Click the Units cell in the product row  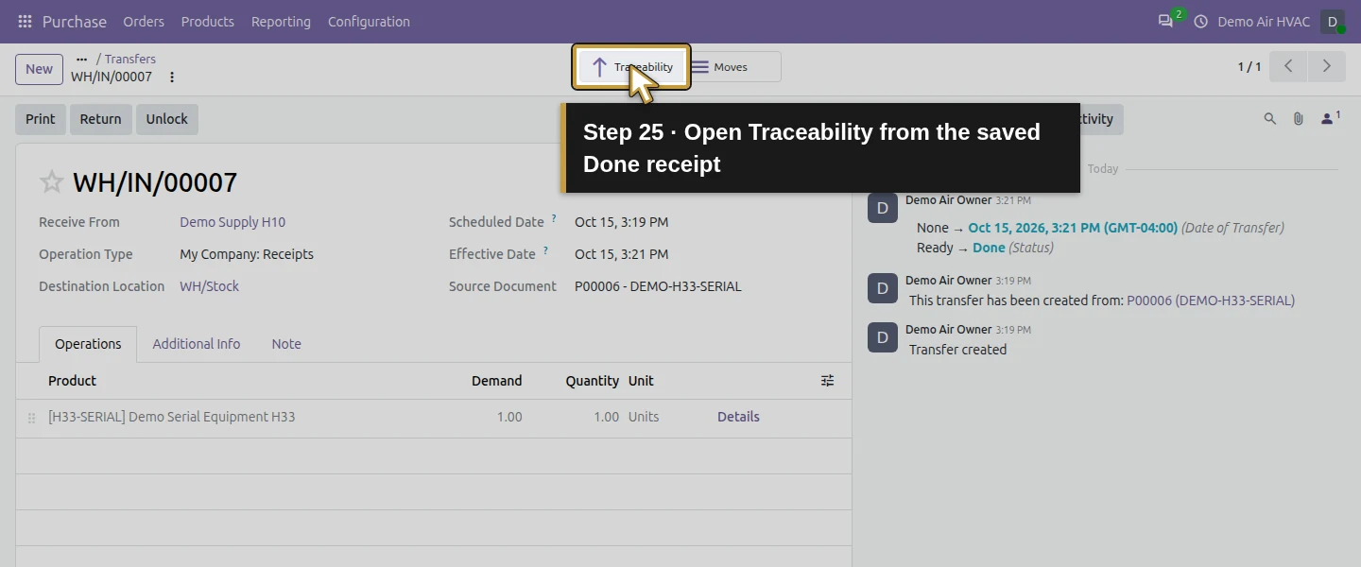(644, 417)
